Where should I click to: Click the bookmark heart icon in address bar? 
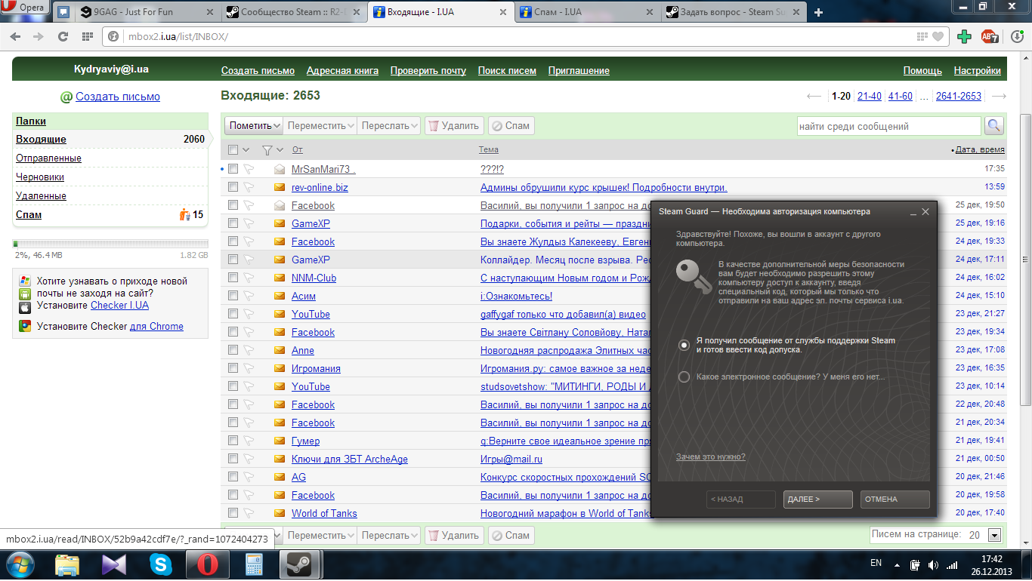[x=938, y=36]
